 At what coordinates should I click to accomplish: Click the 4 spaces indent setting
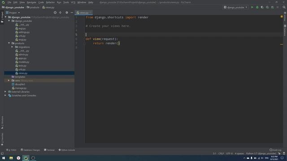click(239, 153)
